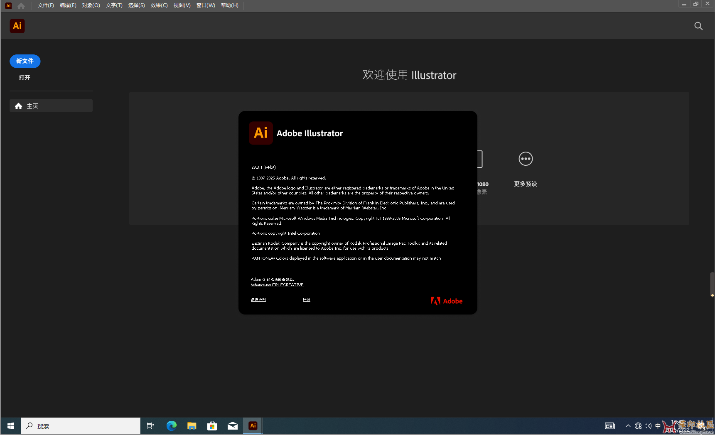Open Microsoft Edge from the taskbar
The height and width of the screenshot is (435, 715).
(x=172, y=426)
